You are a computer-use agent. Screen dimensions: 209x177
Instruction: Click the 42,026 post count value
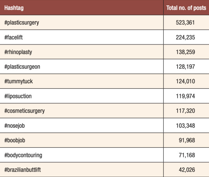click(x=187, y=170)
